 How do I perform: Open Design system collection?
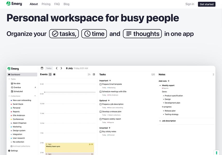[19, 131]
